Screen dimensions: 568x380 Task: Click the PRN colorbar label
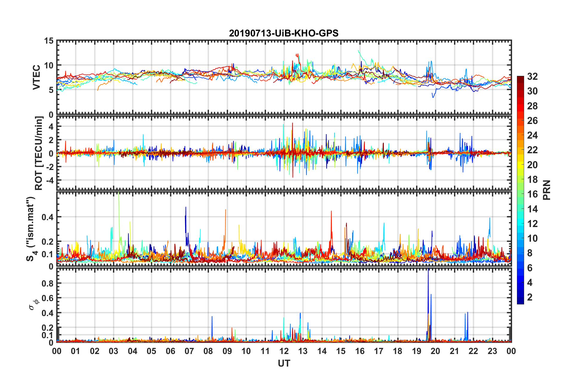[547, 190]
